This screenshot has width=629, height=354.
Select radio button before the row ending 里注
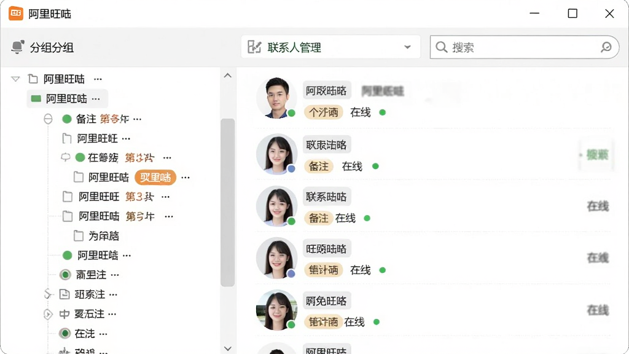tap(65, 275)
